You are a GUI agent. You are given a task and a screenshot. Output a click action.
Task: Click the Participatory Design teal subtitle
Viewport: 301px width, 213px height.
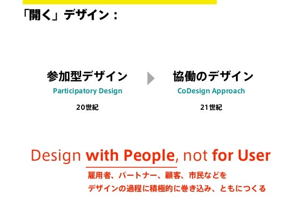pos(88,91)
